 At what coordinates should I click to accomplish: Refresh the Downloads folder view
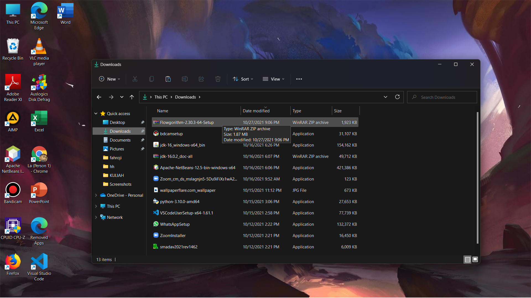397,97
